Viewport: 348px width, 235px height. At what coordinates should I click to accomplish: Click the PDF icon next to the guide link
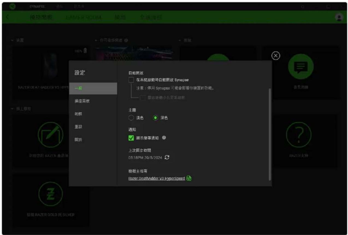pyautogui.click(x=189, y=178)
